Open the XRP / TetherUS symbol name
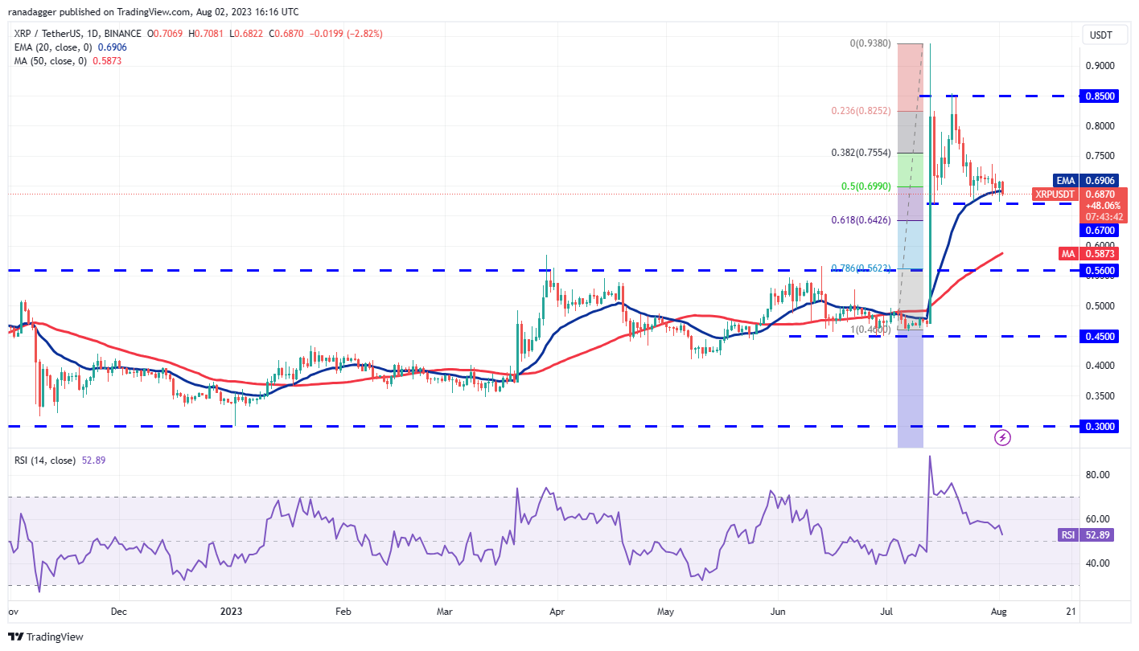The width and height of the screenshot is (1139, 651). tap(45, 33)
